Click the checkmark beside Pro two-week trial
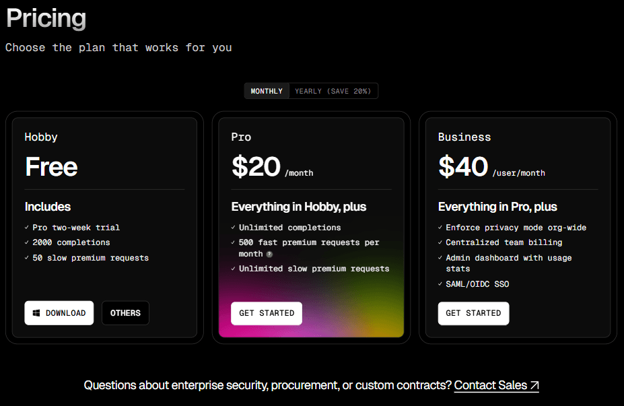The image size is (624, 406). (26, 228)
